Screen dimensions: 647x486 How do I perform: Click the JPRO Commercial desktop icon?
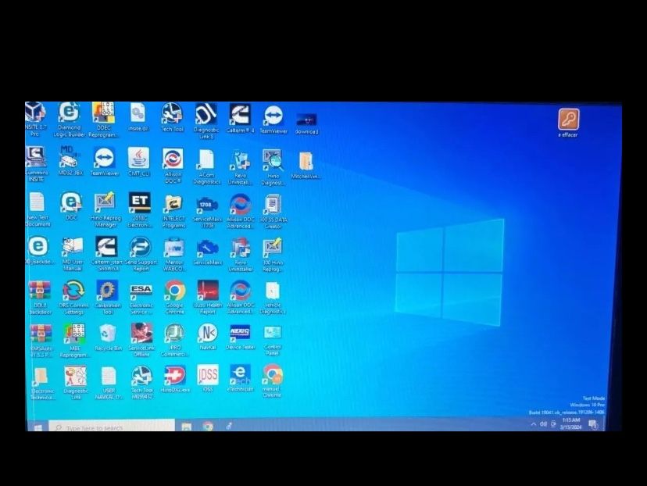tap(173, 334)
